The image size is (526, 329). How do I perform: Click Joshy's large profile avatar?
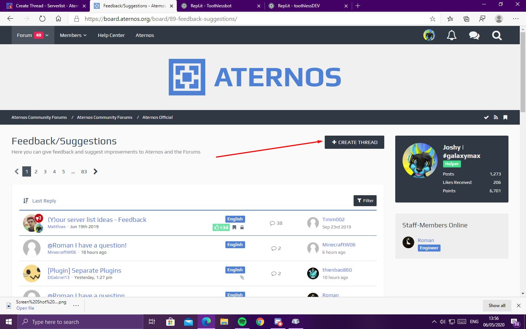[420, 160]
